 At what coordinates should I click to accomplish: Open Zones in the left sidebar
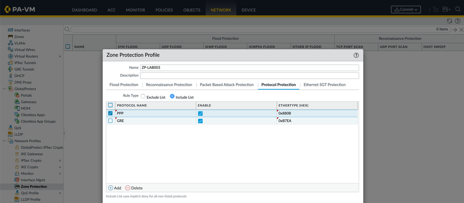19,37
